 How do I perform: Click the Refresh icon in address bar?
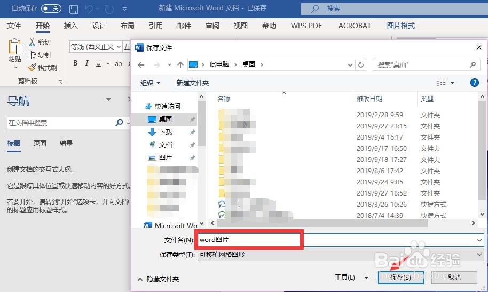(x=361, y=64)
